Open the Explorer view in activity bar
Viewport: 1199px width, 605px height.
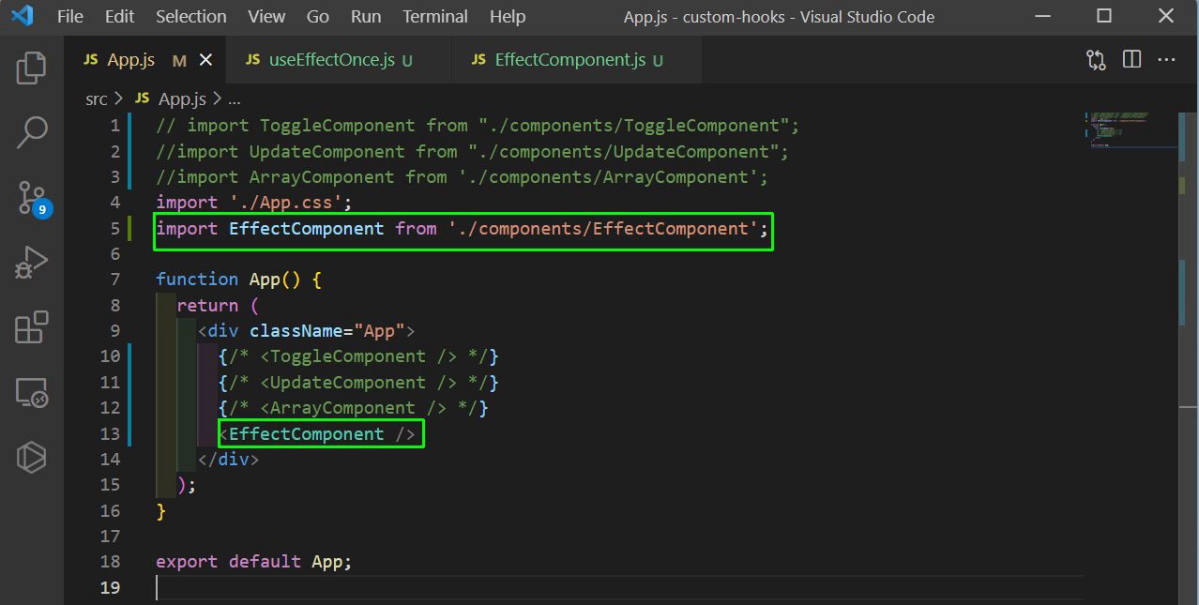tap(32, 68)
